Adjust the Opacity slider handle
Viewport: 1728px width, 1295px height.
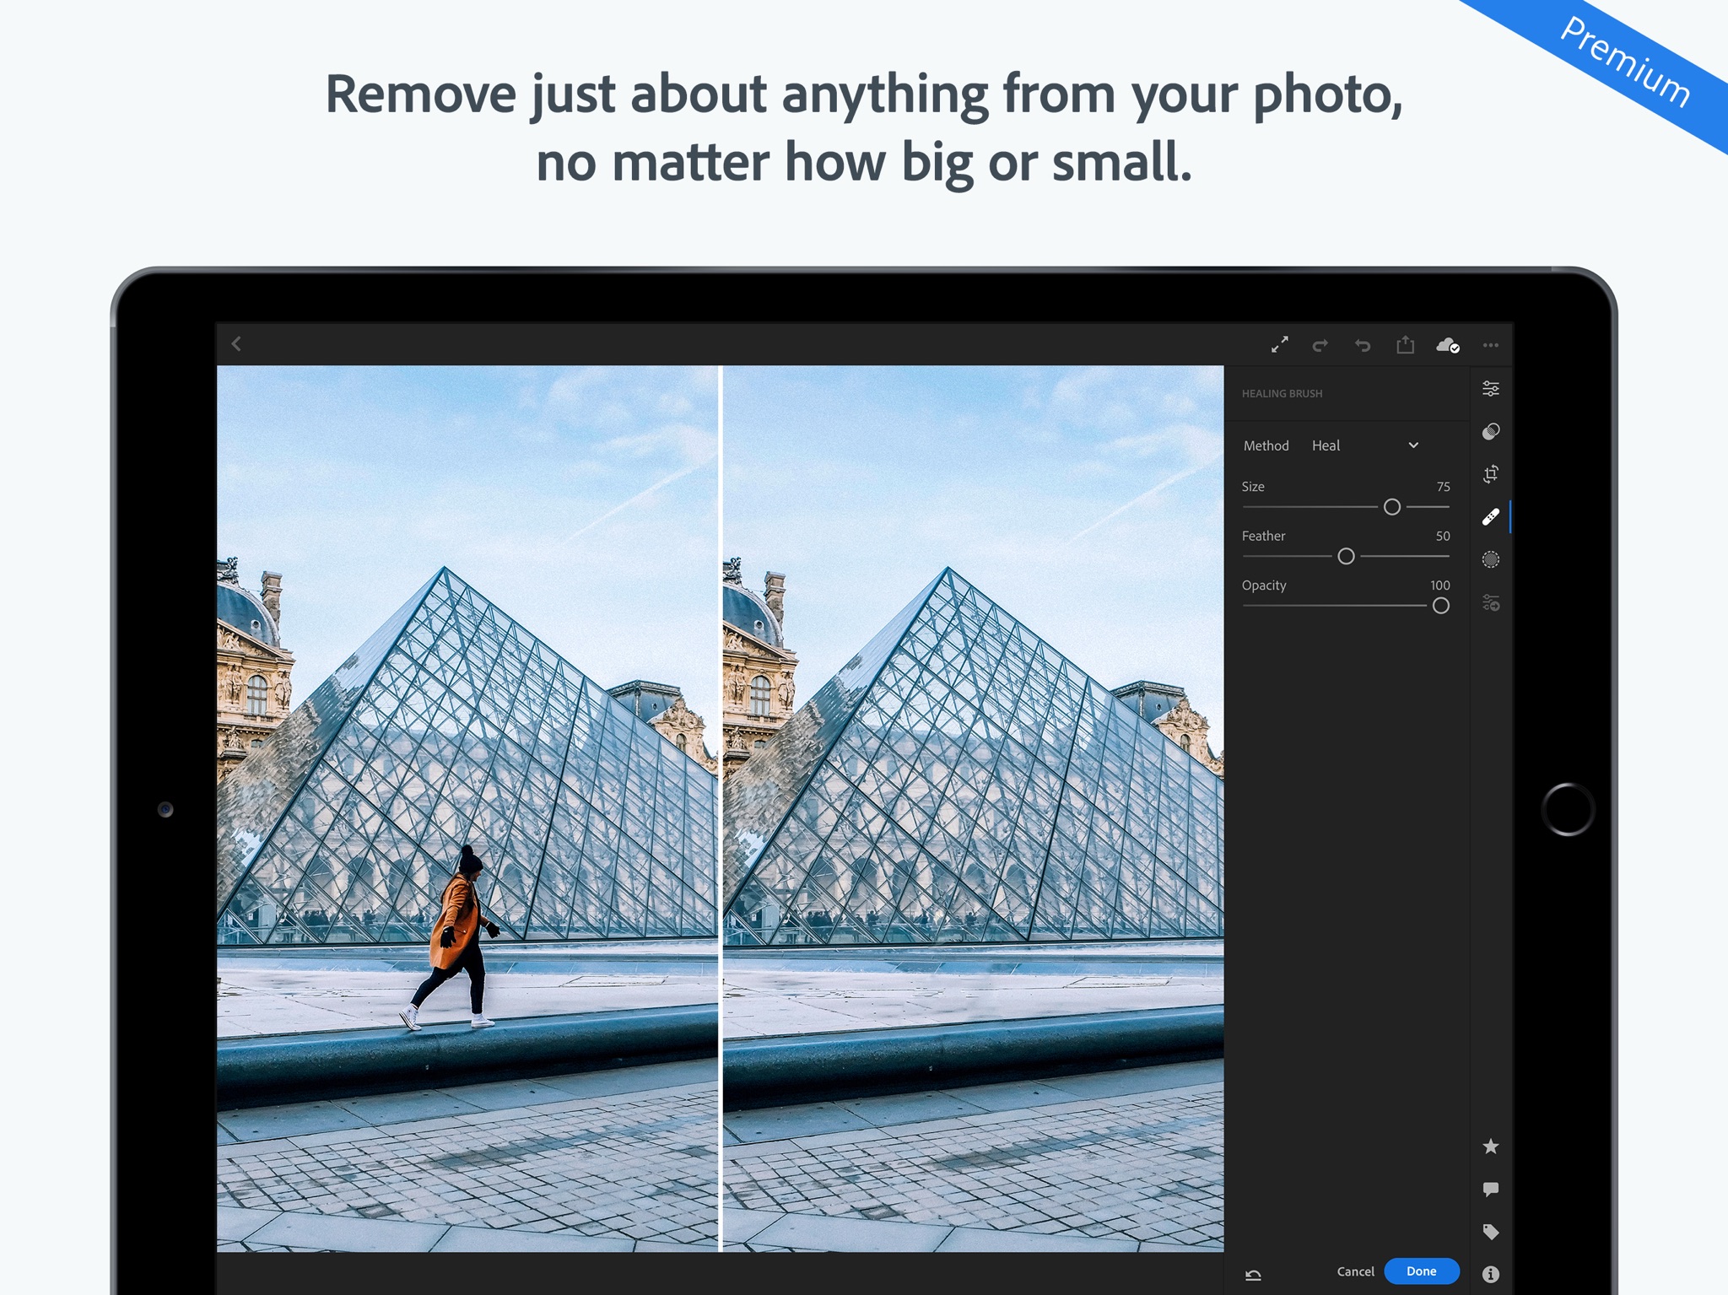tap(1441, 606)
